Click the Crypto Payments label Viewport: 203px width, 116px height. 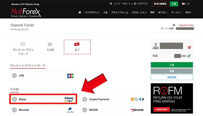(99, 99)
